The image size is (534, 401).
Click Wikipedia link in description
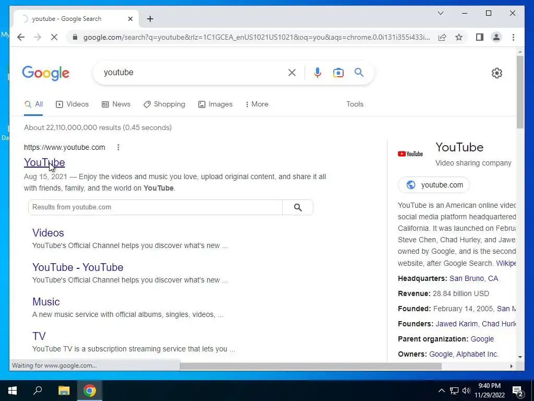tap(506, 263)
